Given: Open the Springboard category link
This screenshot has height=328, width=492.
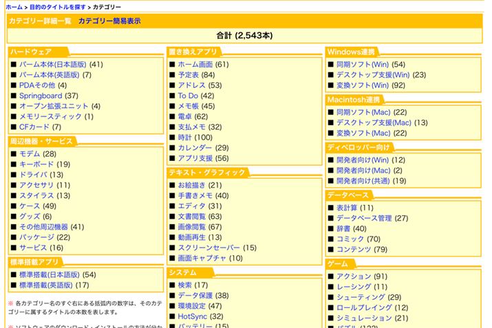Looking at the screenshot, I should pyautogui.click(x=41, y=96).
